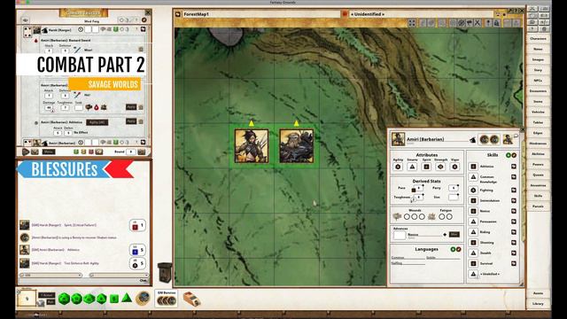
Task: Click the Shaken status icon beside Wounds
Action: click(x=397, y=216)
